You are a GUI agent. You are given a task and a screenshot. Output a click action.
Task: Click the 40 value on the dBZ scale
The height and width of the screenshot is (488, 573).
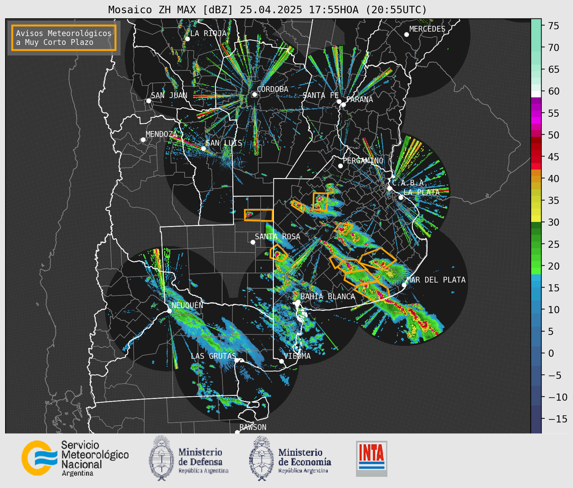[553, 179]
